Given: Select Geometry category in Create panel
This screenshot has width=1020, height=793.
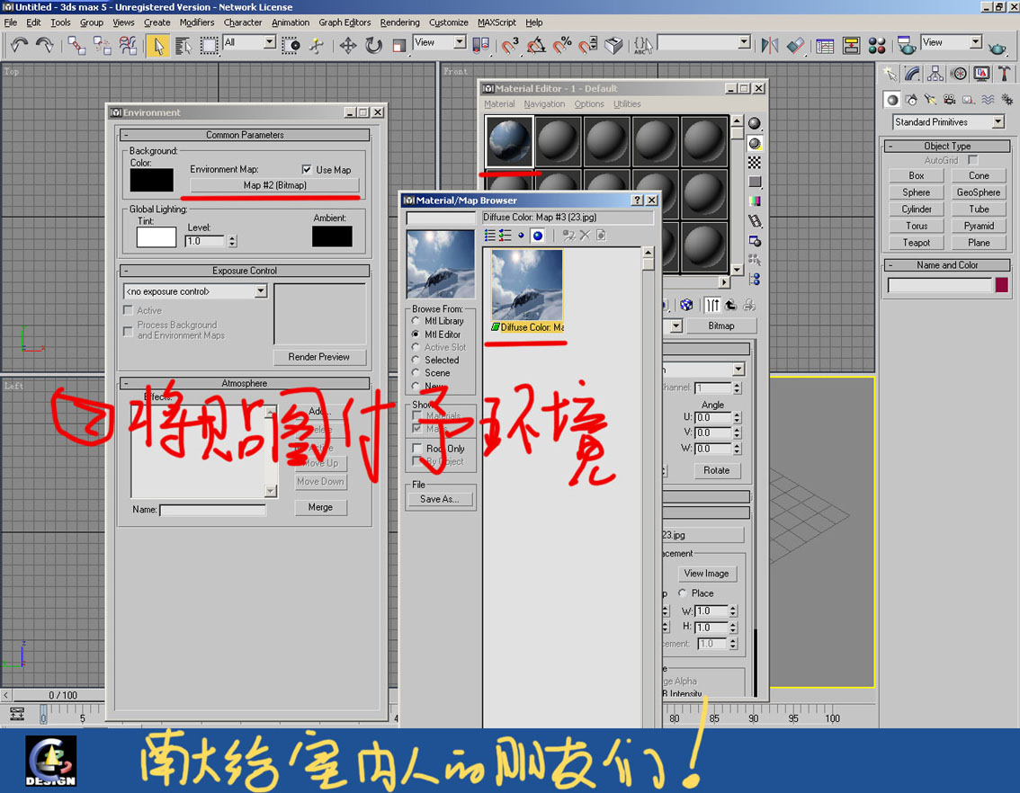Looking at the screenshot, I should [892, 100].
